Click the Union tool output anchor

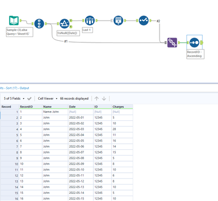pos(179,42)
